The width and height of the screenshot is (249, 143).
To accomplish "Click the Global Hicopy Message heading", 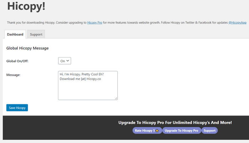I will [x=27, y=48].
